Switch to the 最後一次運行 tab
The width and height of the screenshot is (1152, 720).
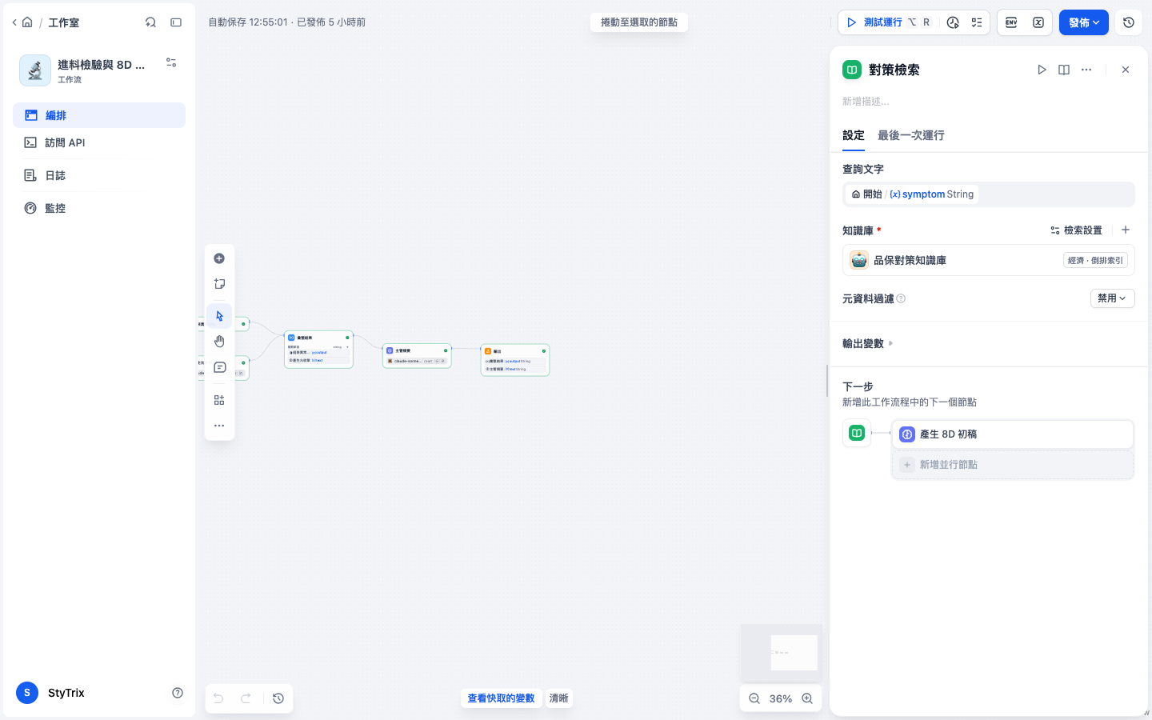911,135
